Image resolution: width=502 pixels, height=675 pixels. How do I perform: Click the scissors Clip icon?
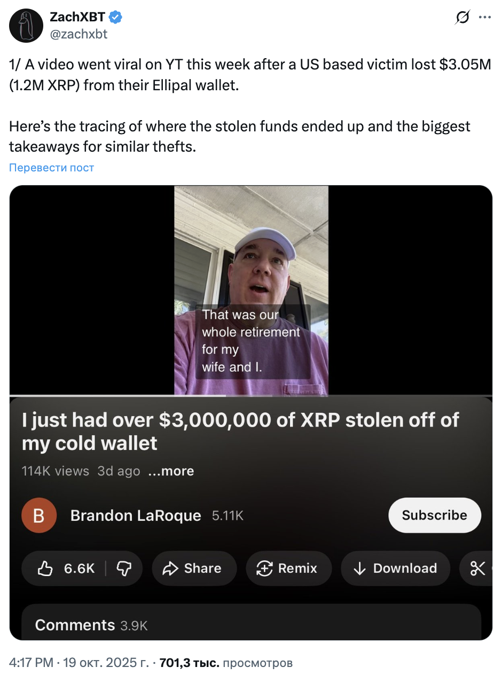tap(477, 569)
